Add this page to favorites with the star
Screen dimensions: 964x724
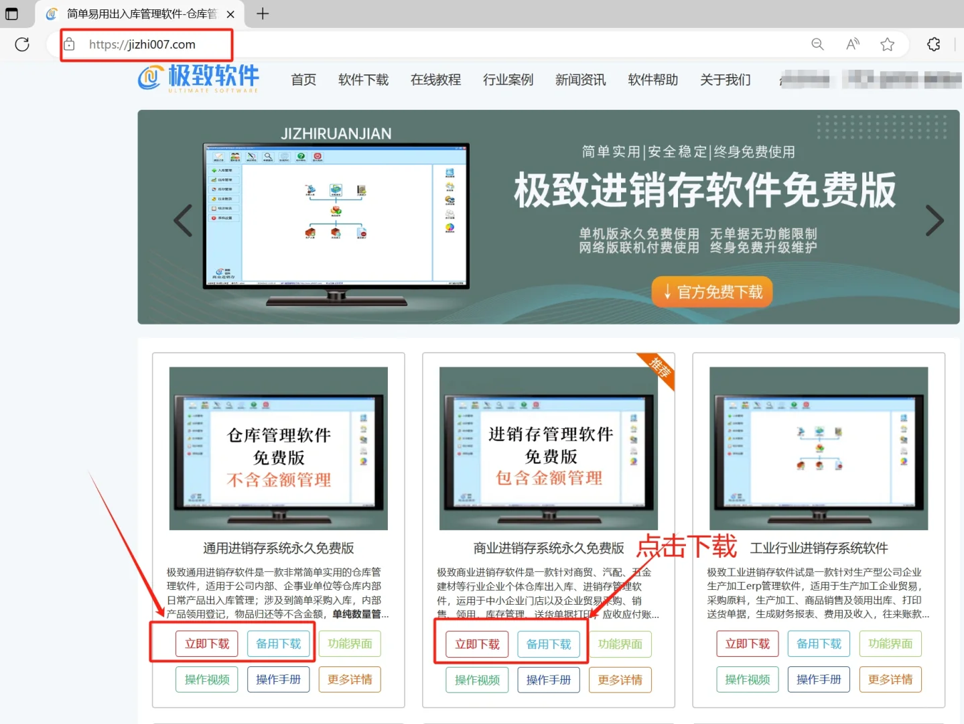888,44
